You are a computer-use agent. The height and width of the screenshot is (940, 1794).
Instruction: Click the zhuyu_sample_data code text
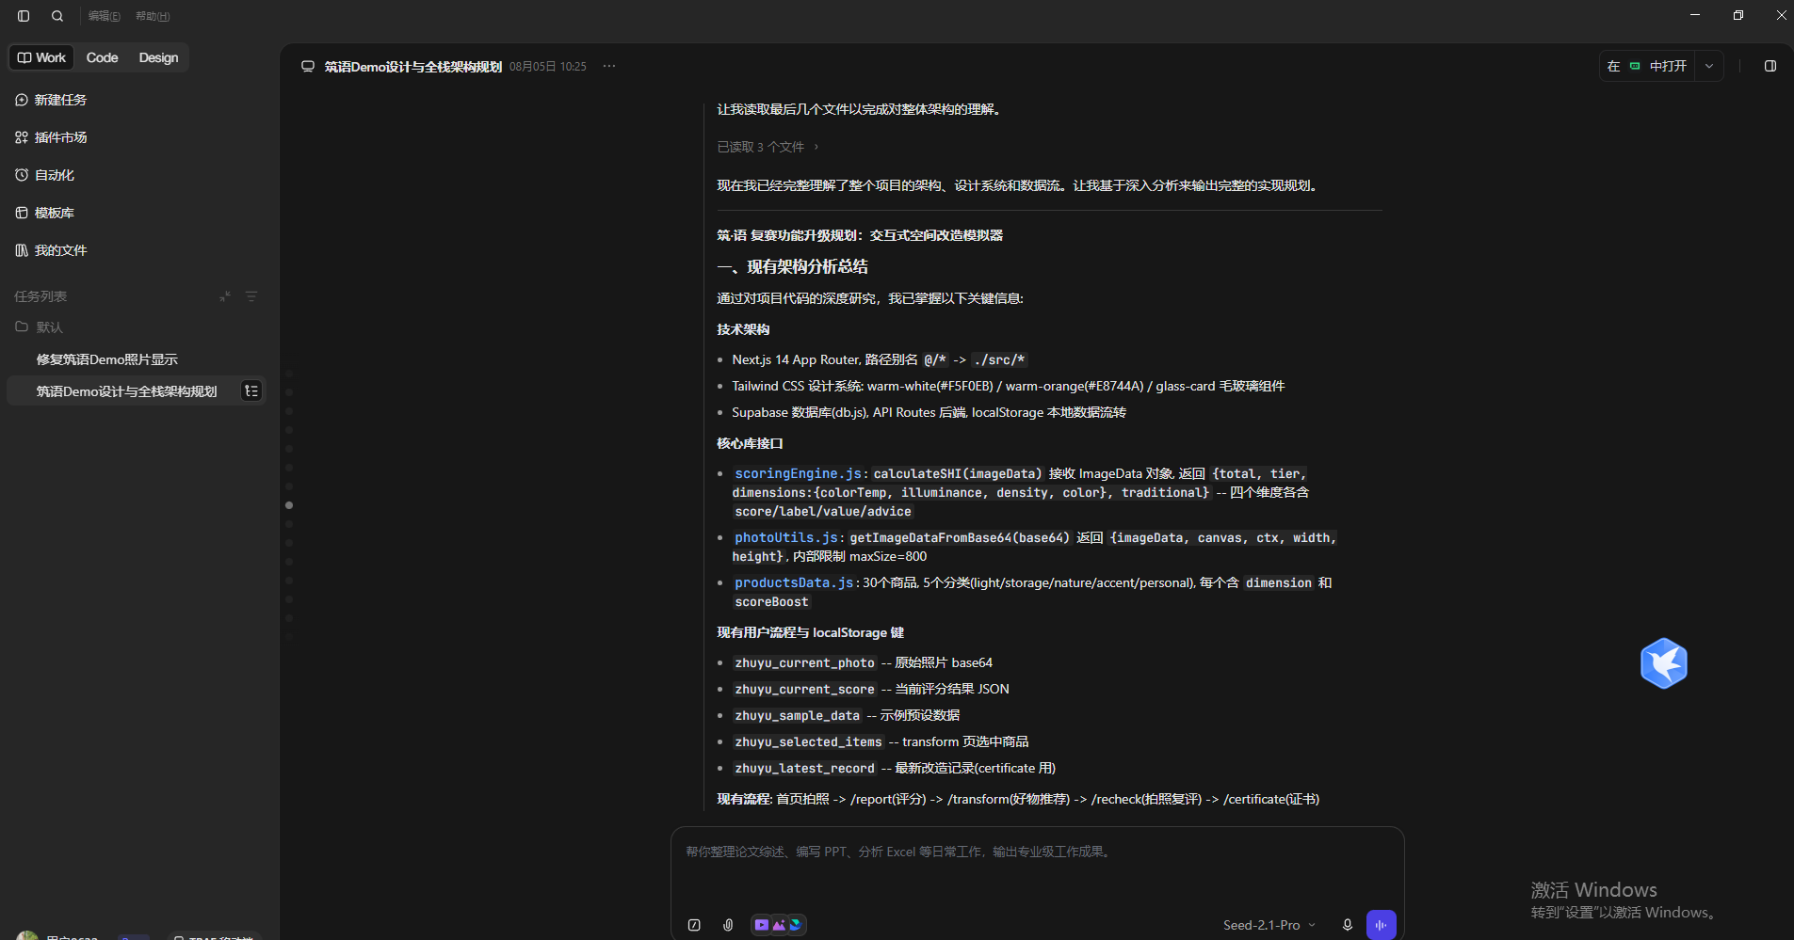[x=798, y=716]
